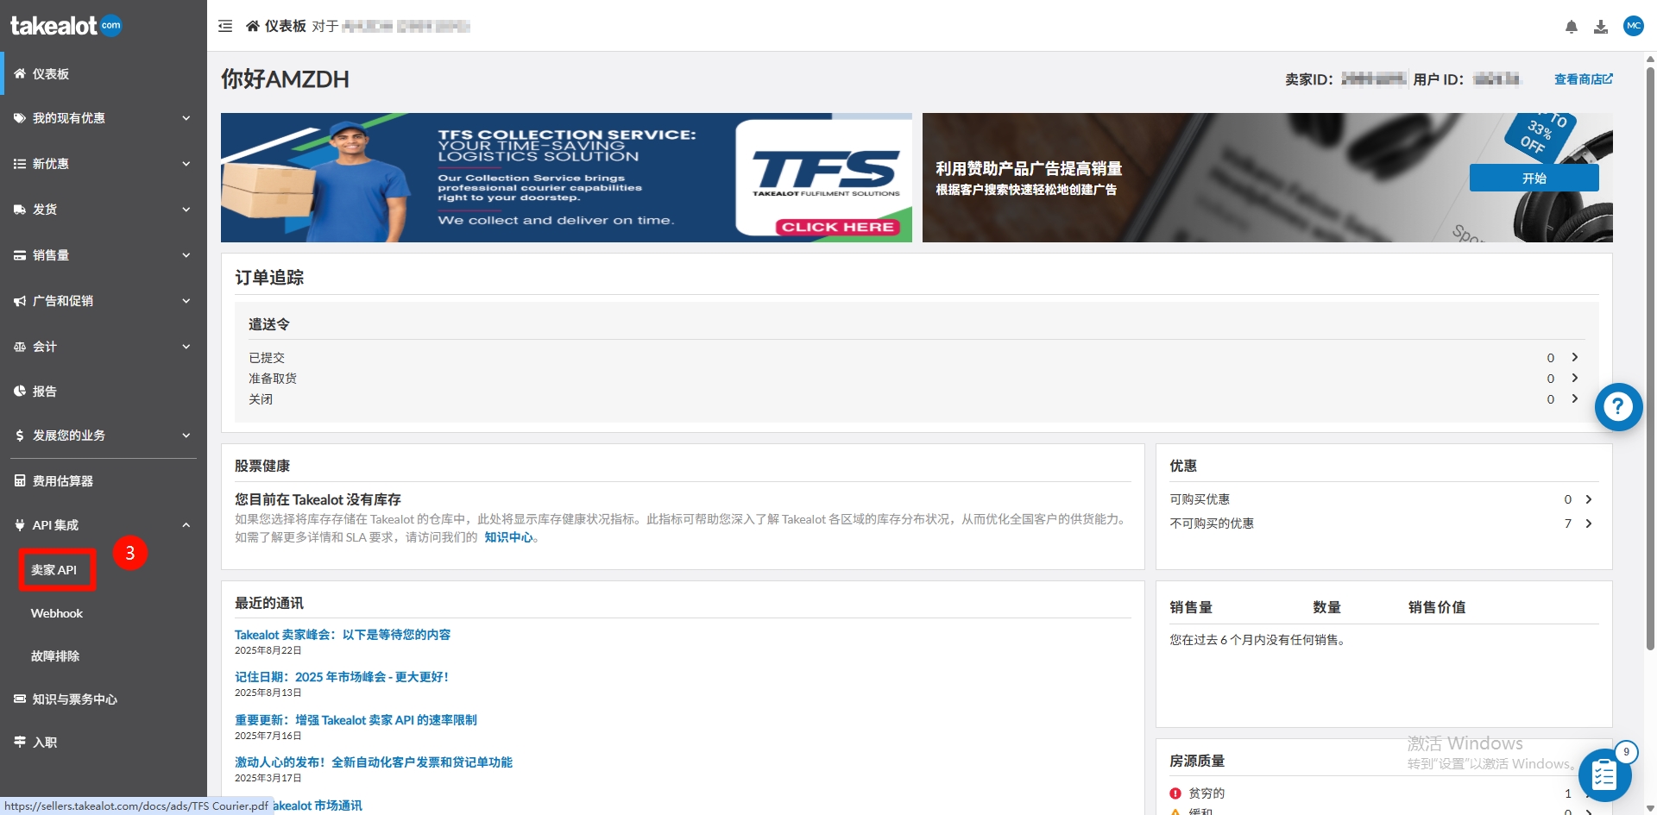Click the scales icon beside 会计

tap(20, 347)
